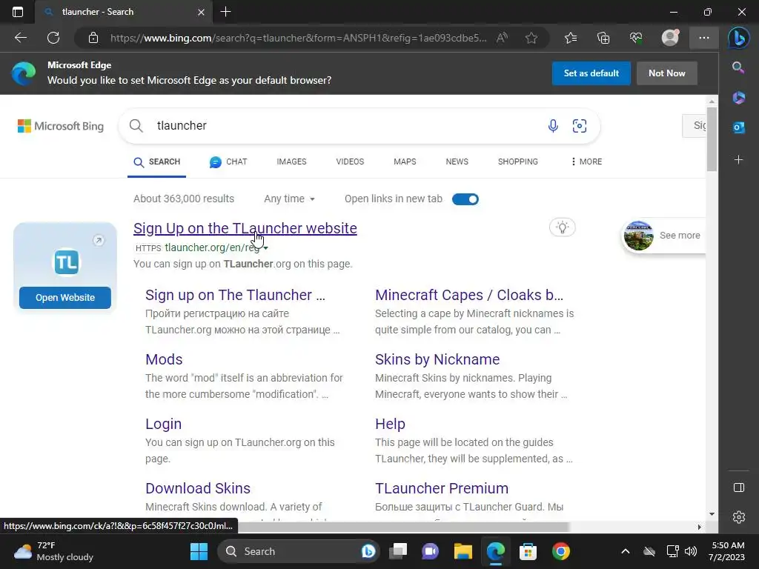Open Edge Settings and more menu
The width and height of the screenshot is (759, 569).
click(704, 38)
